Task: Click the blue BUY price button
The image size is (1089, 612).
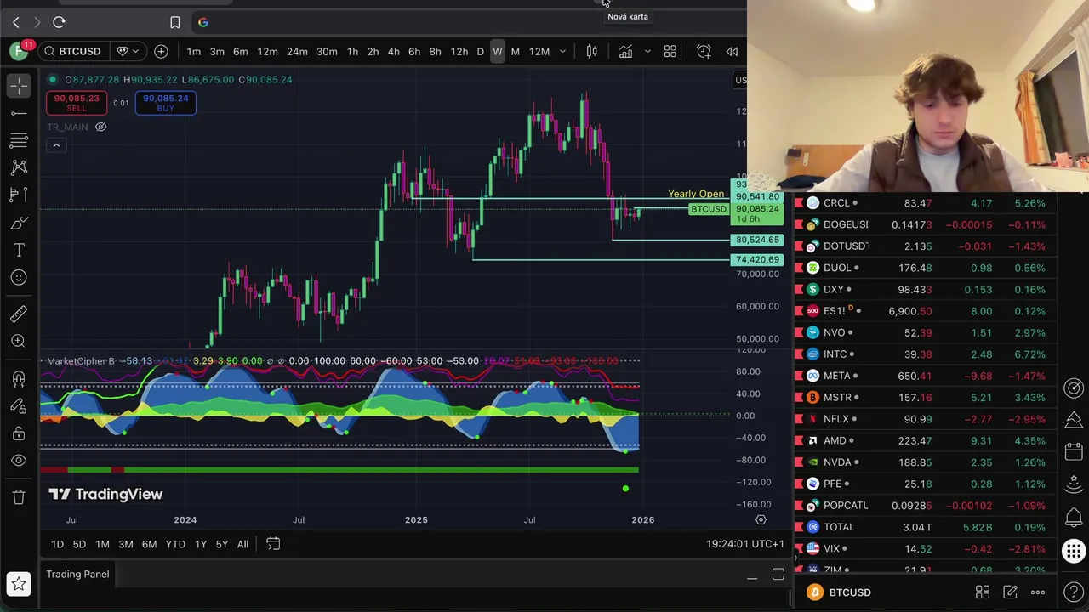Action: 165,103
